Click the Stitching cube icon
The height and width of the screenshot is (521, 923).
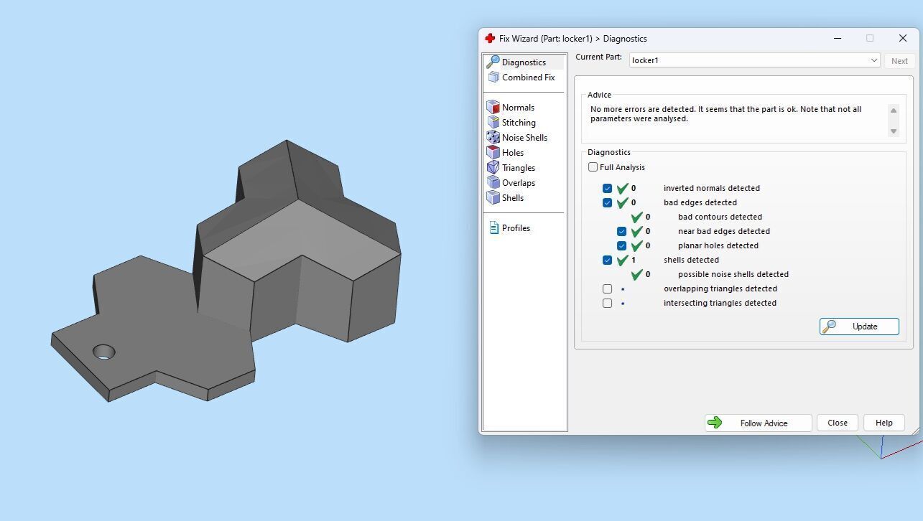[493, 123]
